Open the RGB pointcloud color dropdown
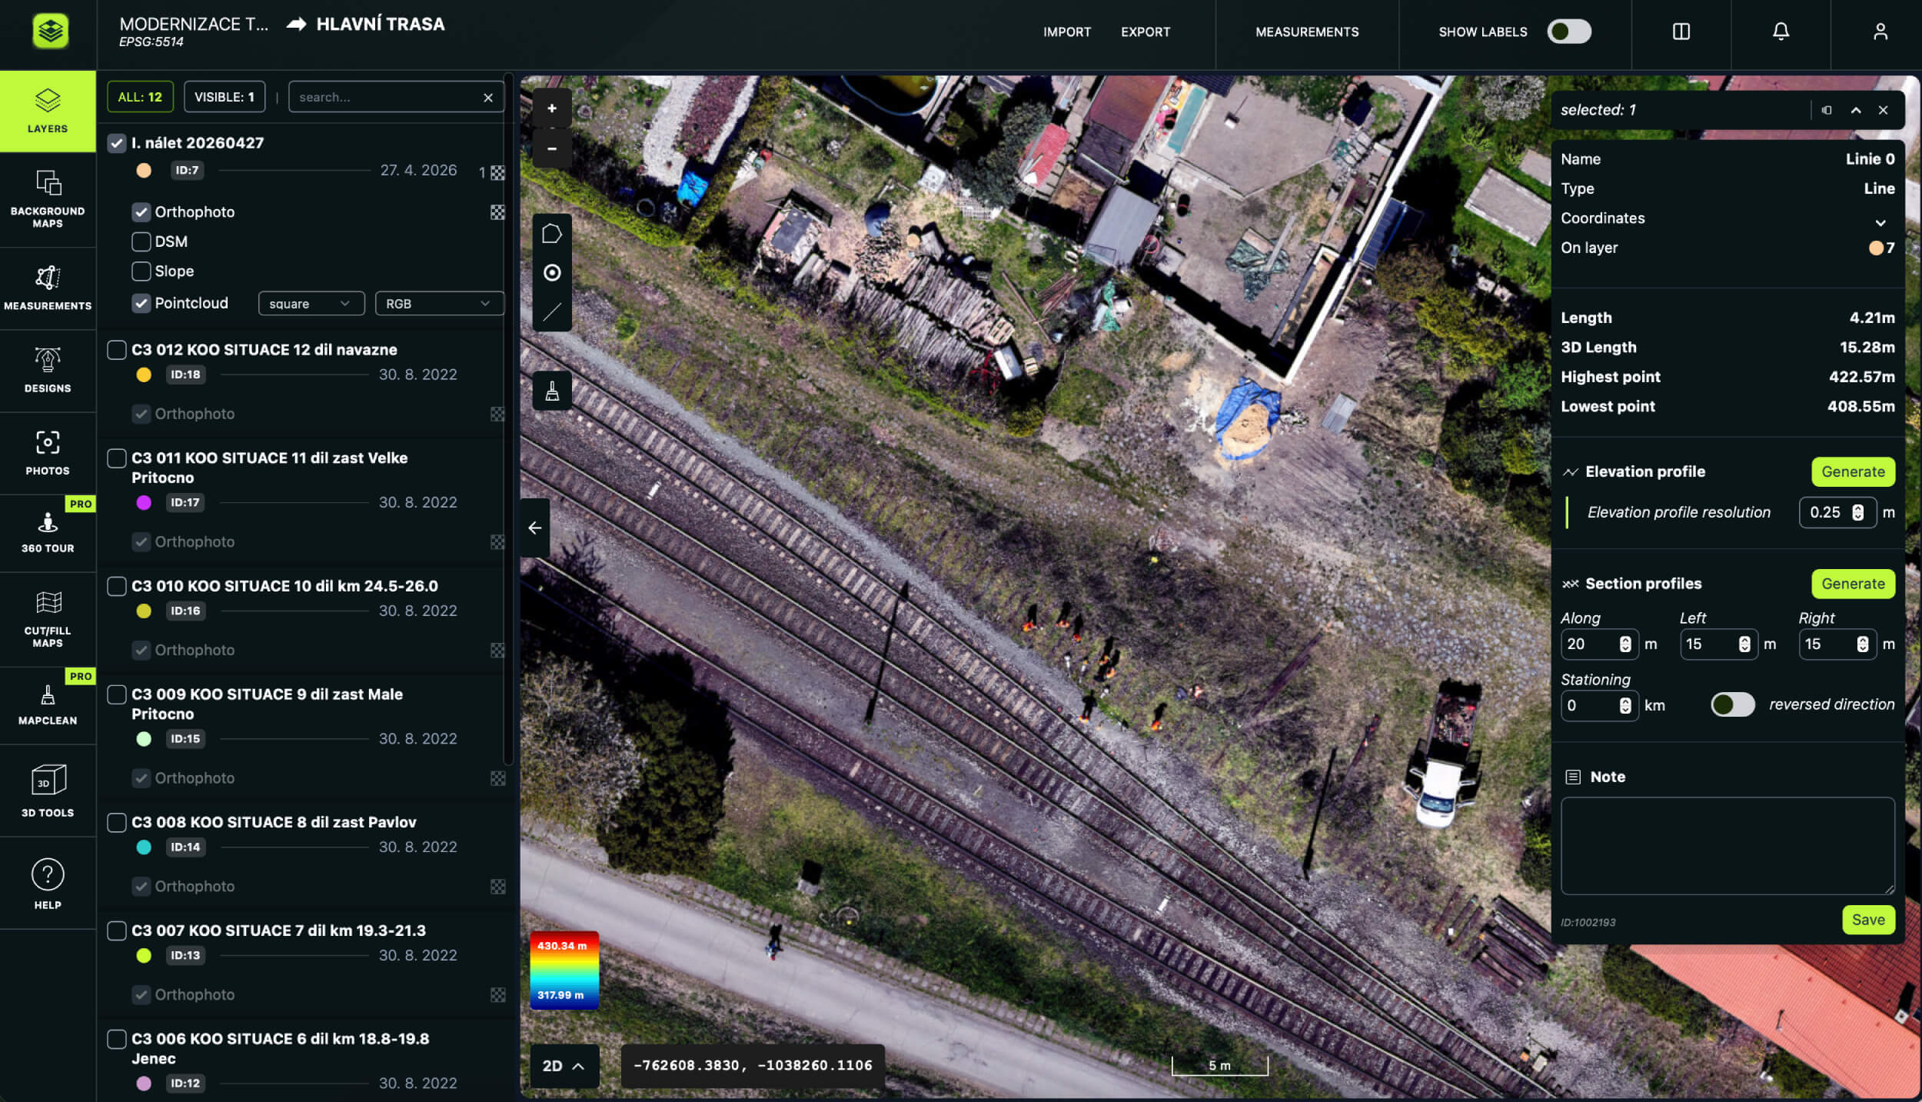Viewport: 1922px width, 1102px height. tap(439, 304)
